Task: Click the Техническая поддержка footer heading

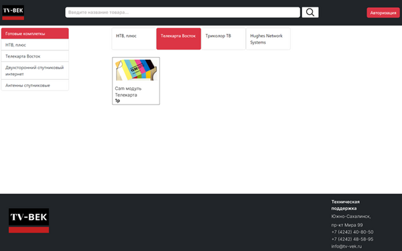Action: (345, 205)
